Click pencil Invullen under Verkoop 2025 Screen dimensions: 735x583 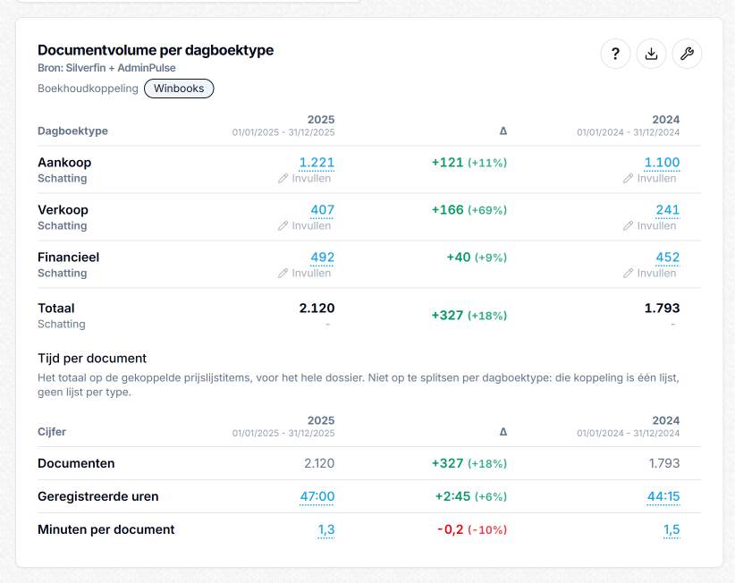304,226
